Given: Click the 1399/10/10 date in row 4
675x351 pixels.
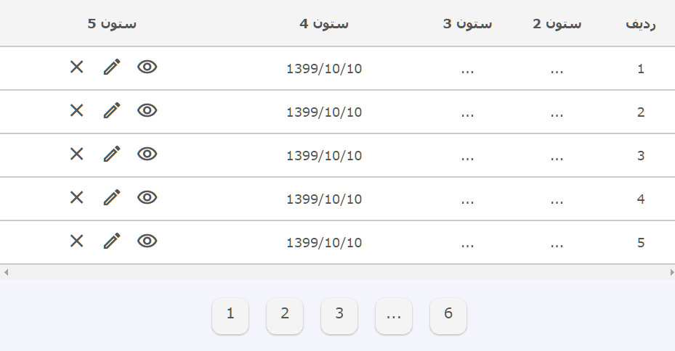Looking at the screenshot, I should point(324,199).
